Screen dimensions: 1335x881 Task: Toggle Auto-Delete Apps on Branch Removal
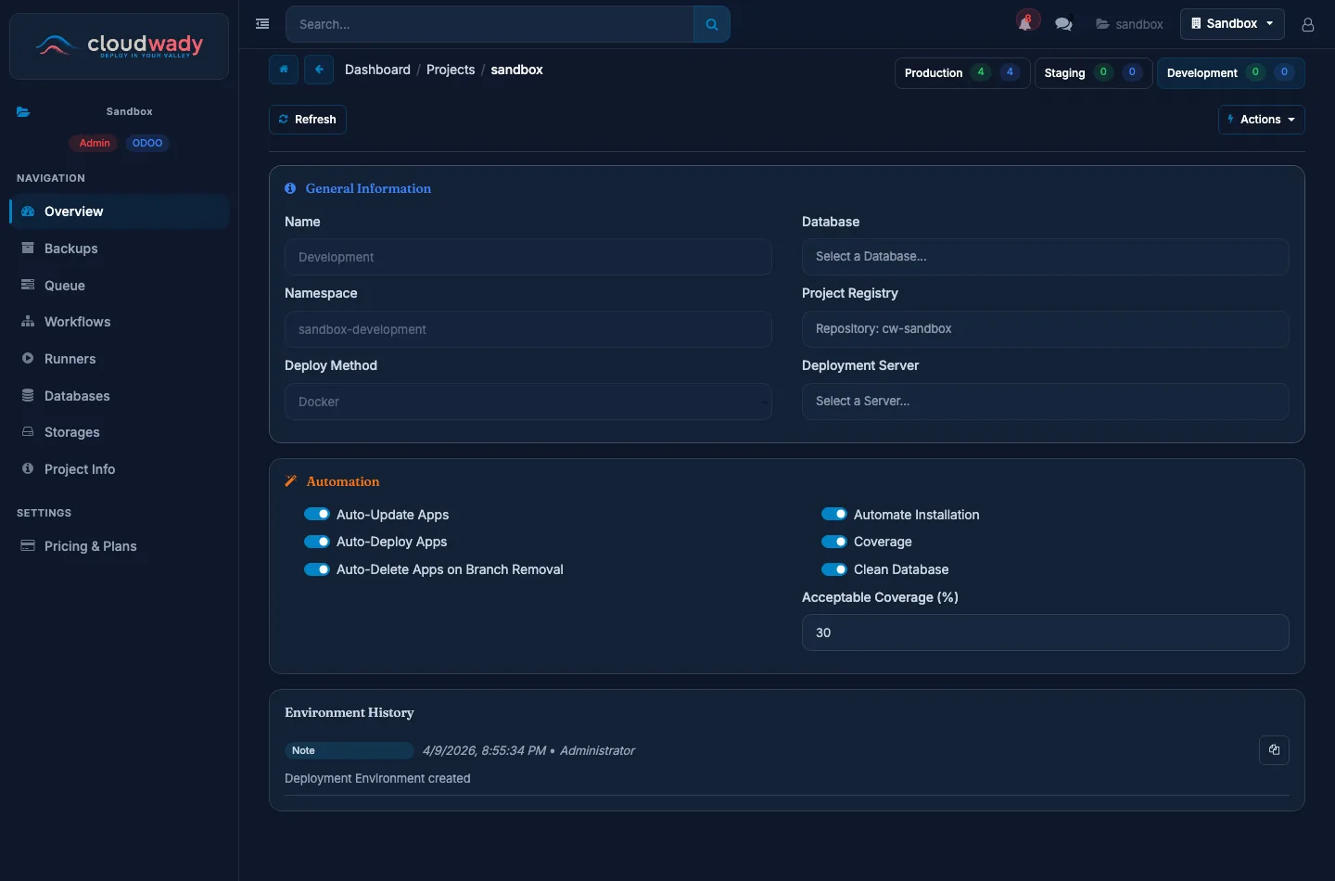point(317,569)
